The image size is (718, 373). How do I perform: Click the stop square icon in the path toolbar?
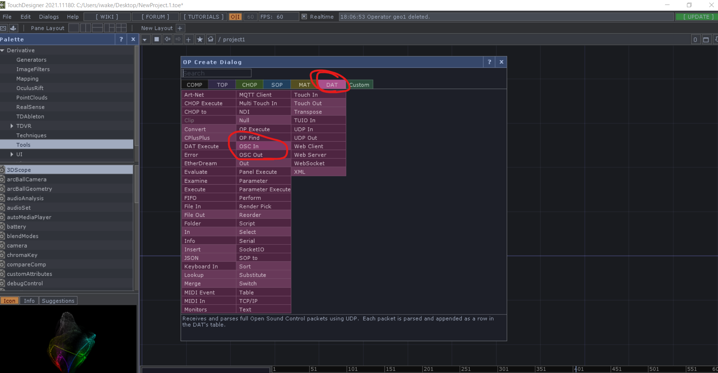(156, 39)
